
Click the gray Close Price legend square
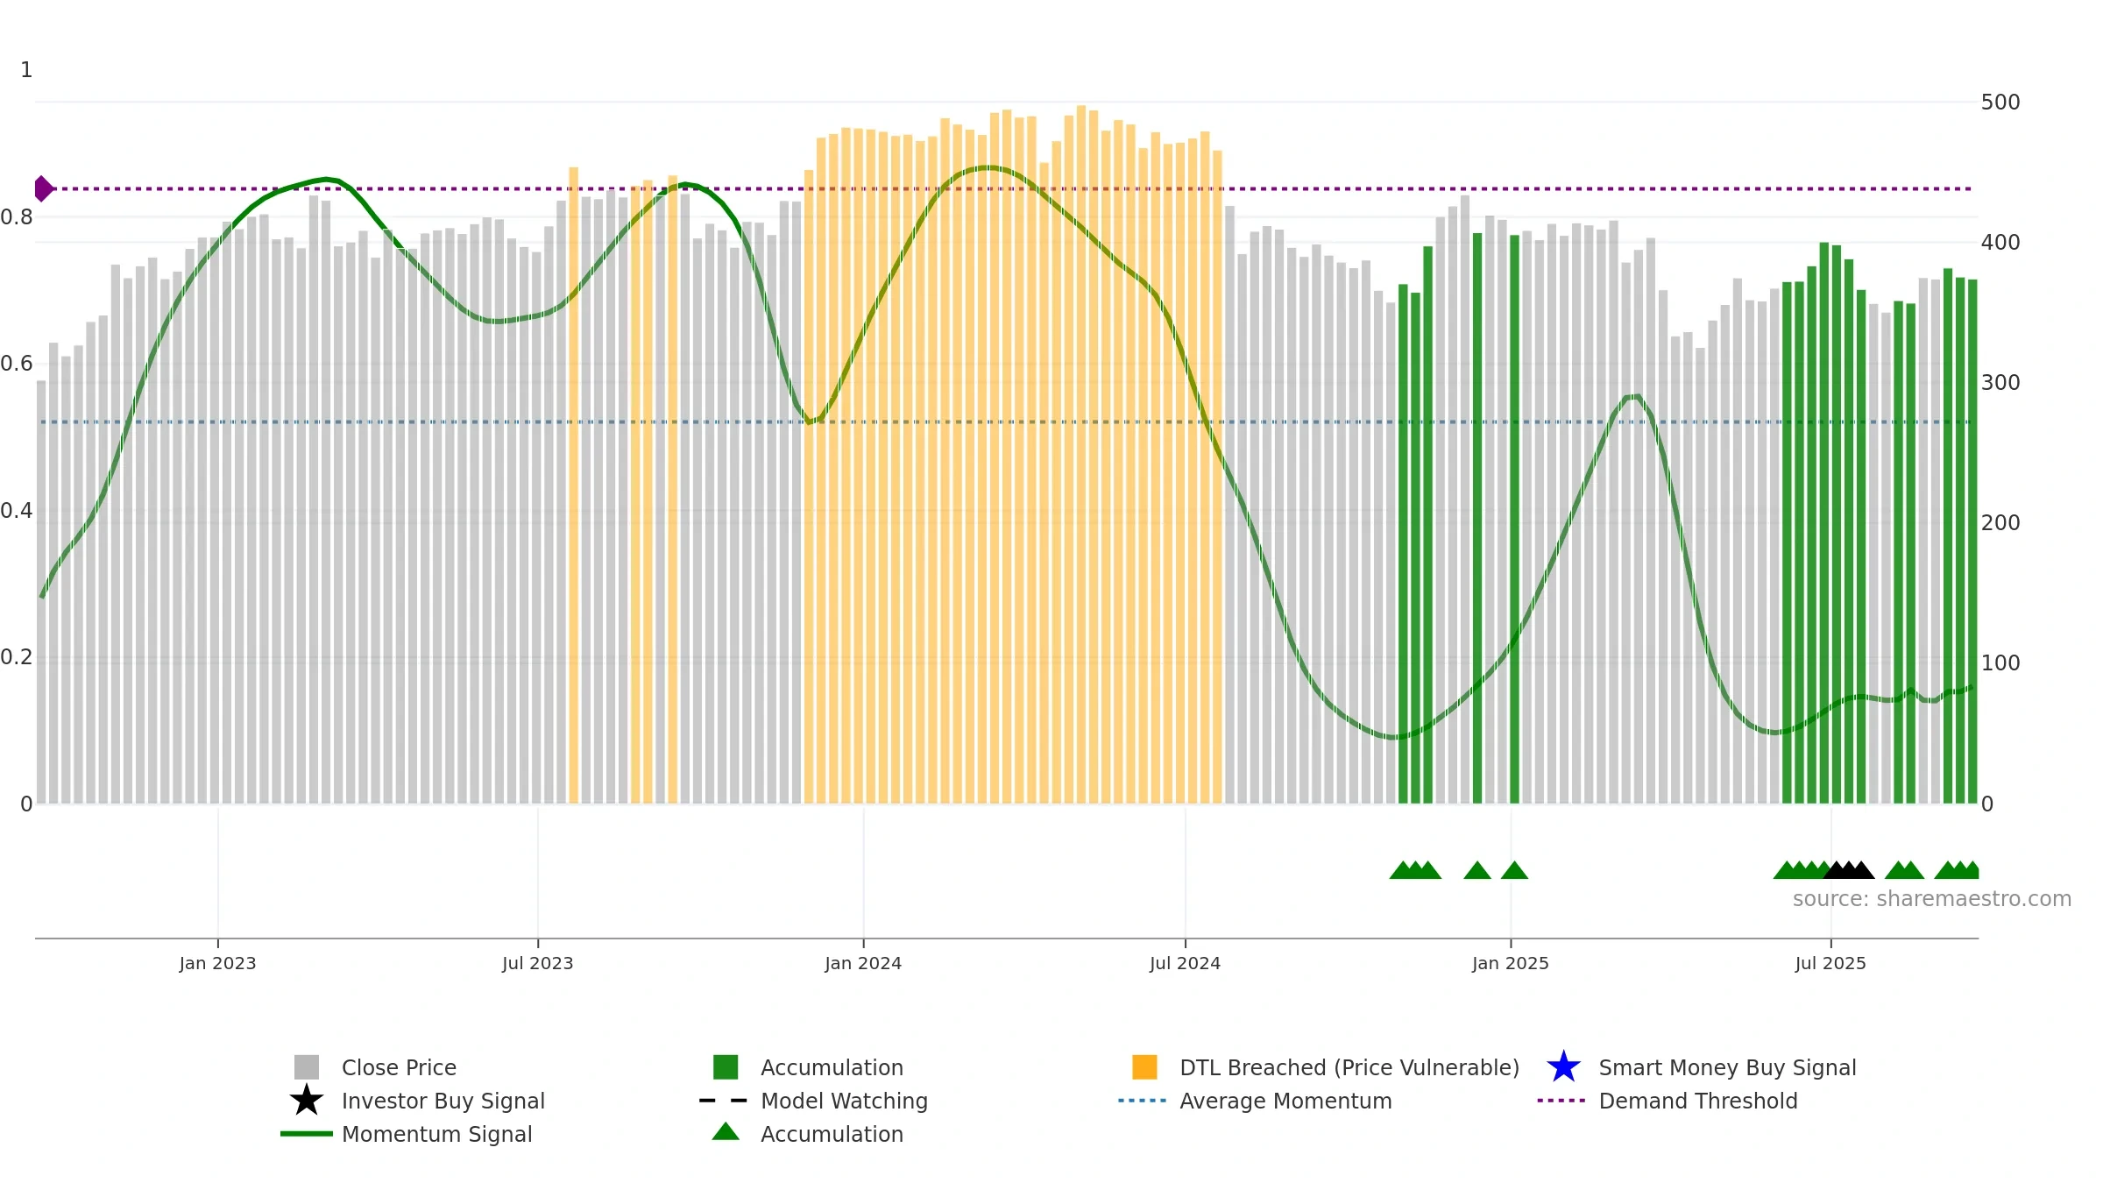307,1067
